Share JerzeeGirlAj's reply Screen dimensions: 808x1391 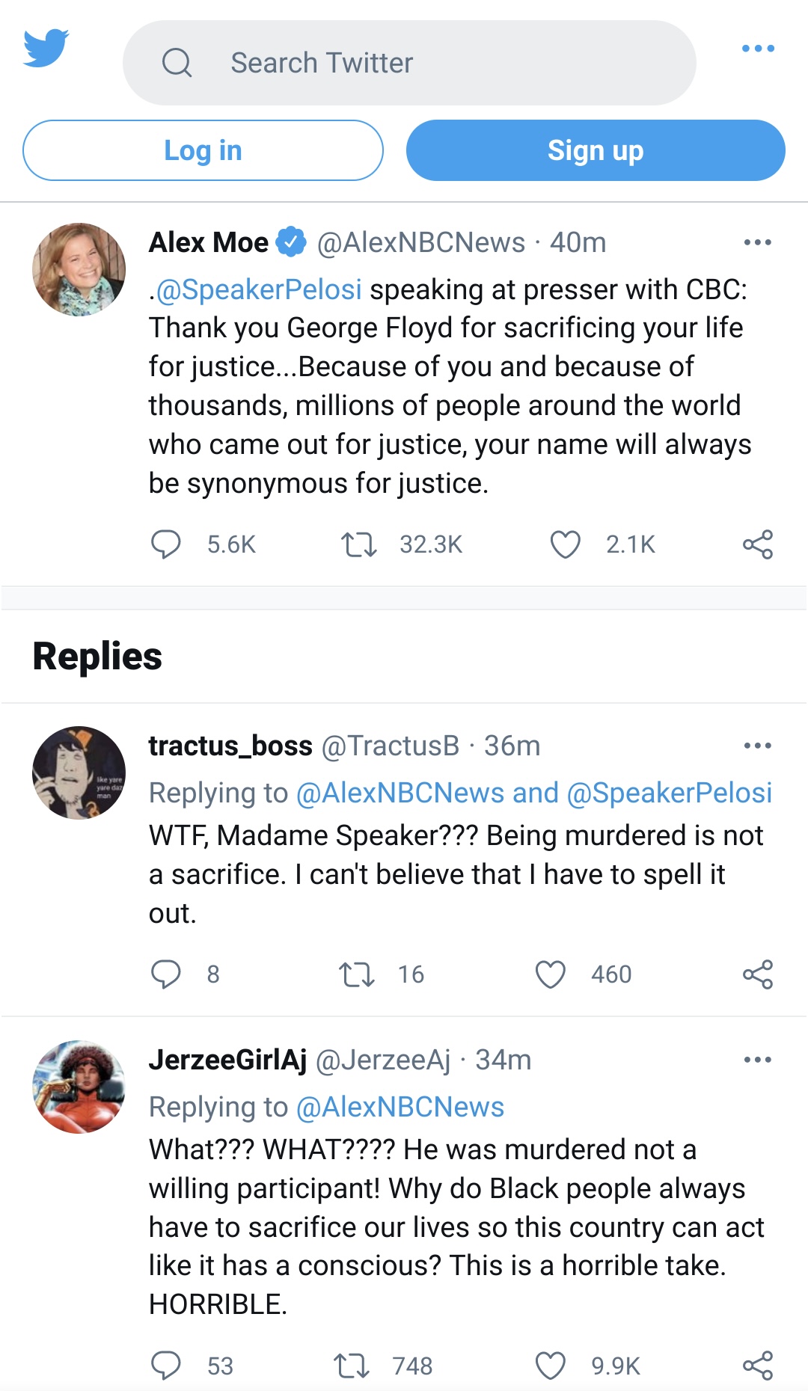[757, 1366]
